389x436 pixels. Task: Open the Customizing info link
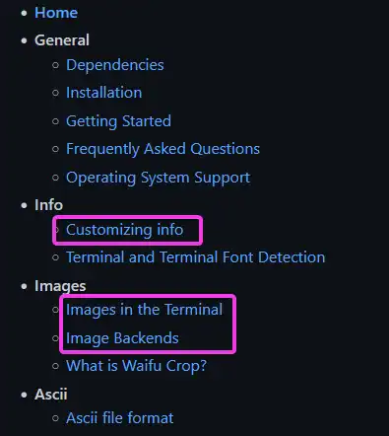[125, 230]
